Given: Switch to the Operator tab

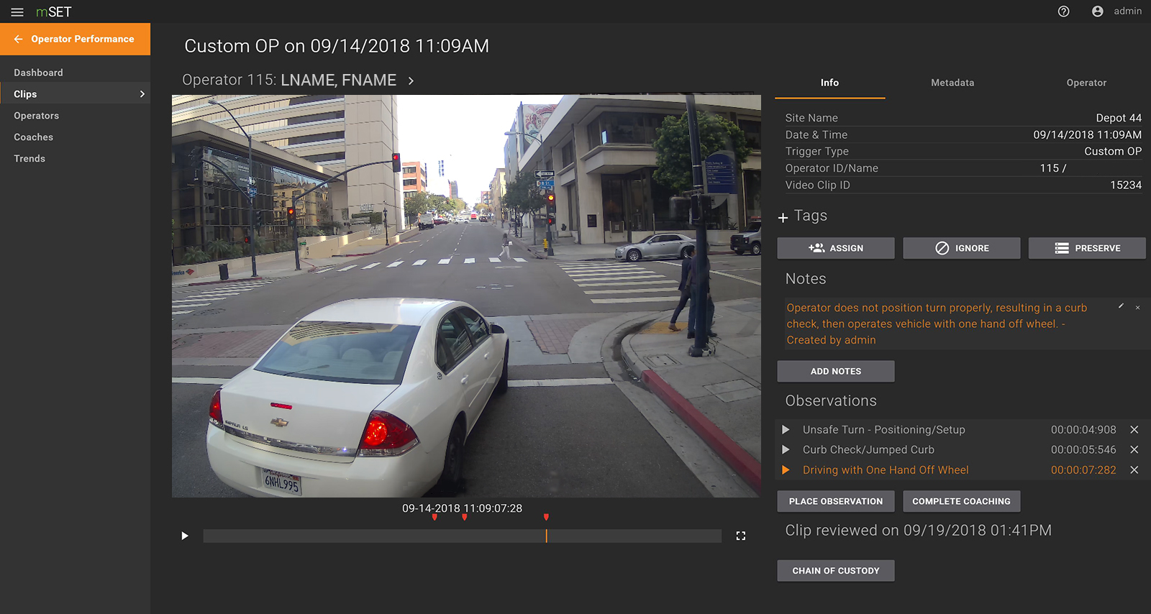Looking at the screenshot, I should pyautogui.click(x=1086, y=83).
